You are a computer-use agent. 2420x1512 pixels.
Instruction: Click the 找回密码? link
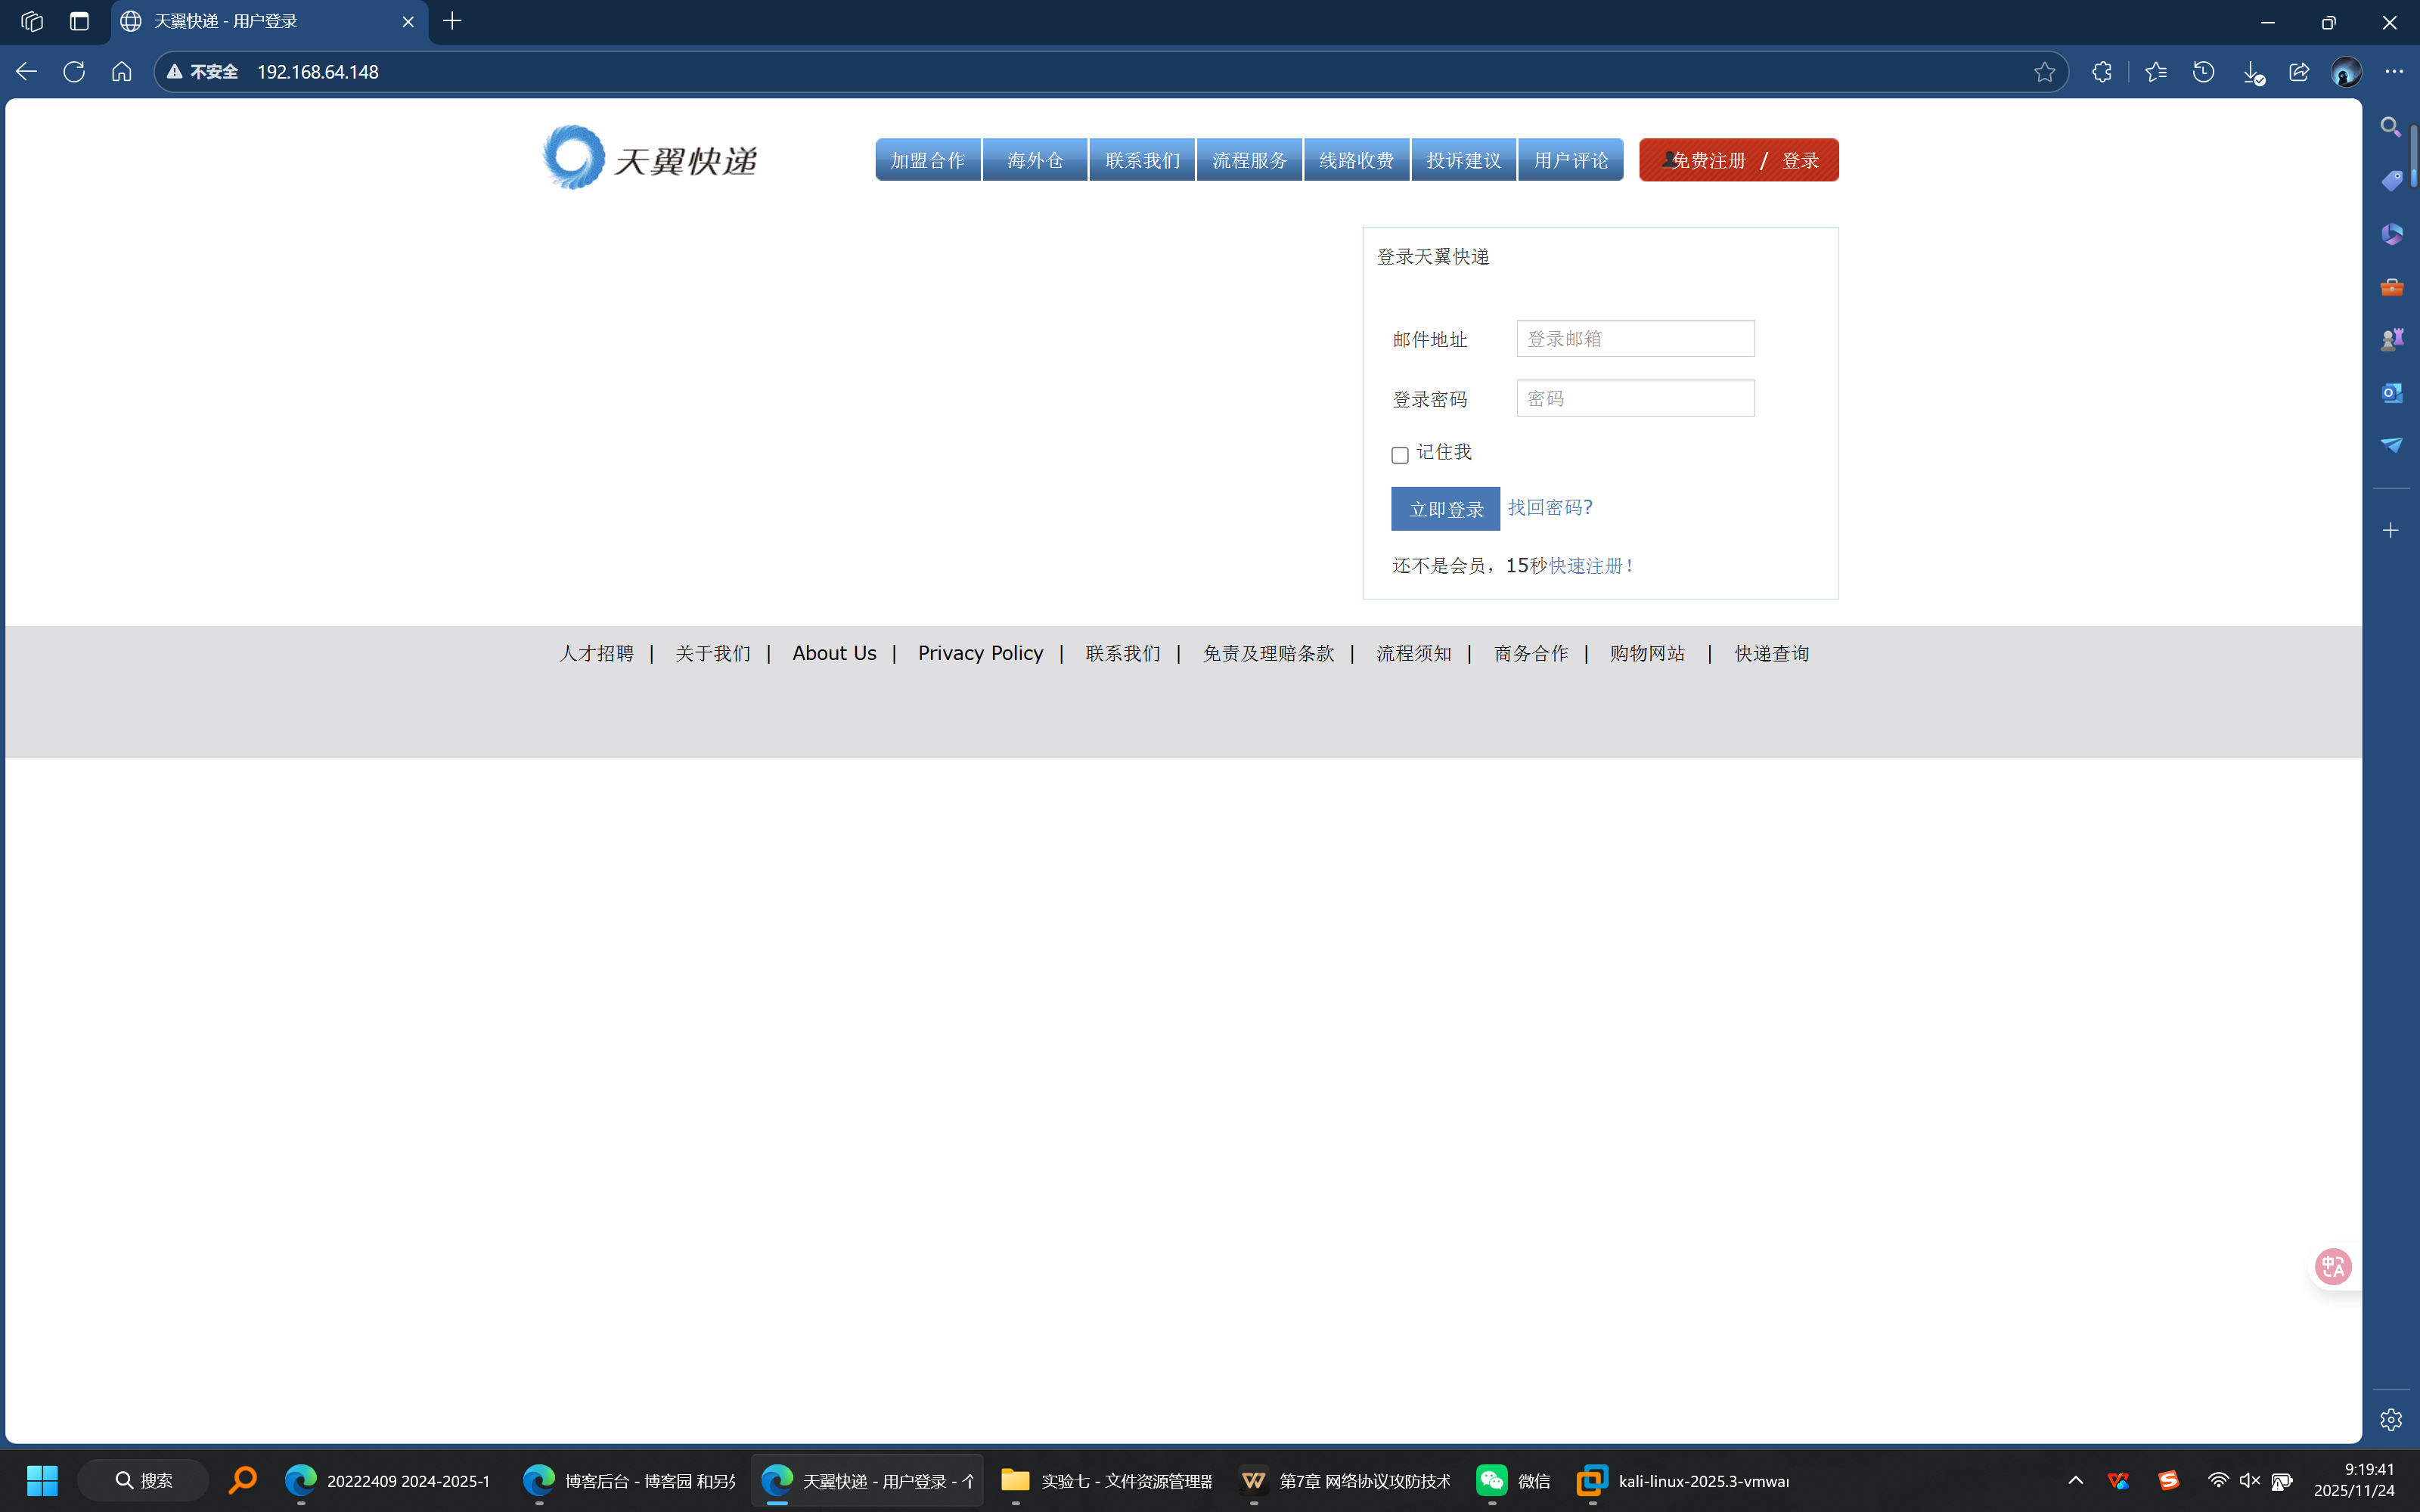(x=1550, y=507)
